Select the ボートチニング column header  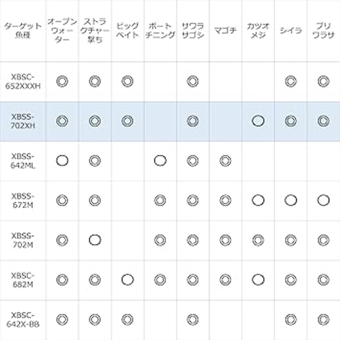[160, 30]
